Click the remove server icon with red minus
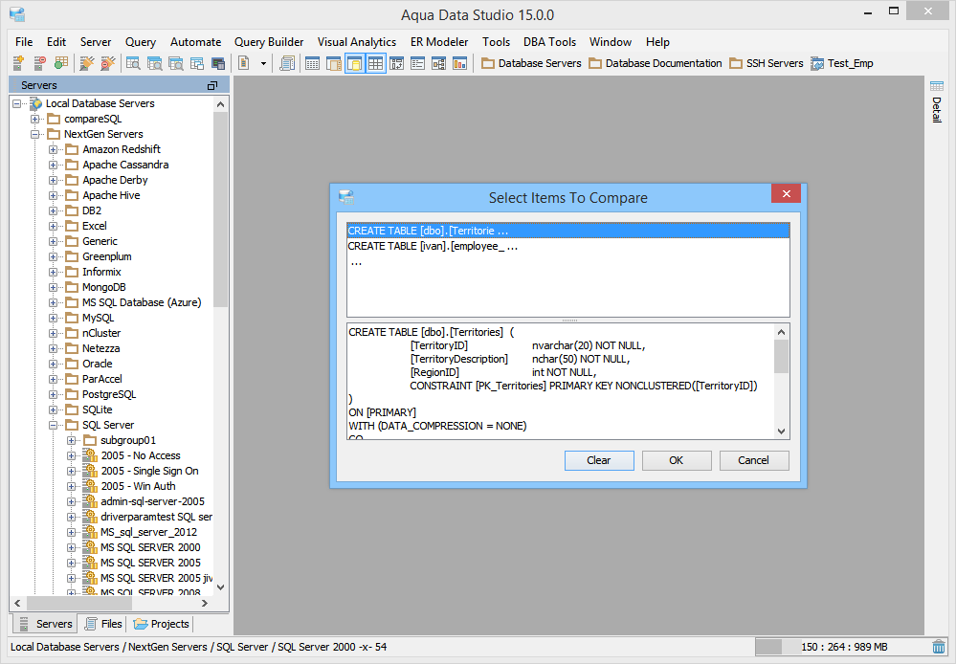This screenshot has height=664, width=956. coord(39,63)
